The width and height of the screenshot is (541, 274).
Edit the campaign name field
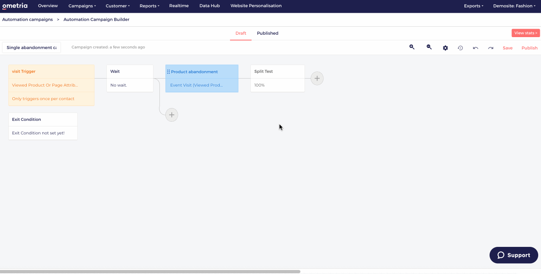coord(31,47)
